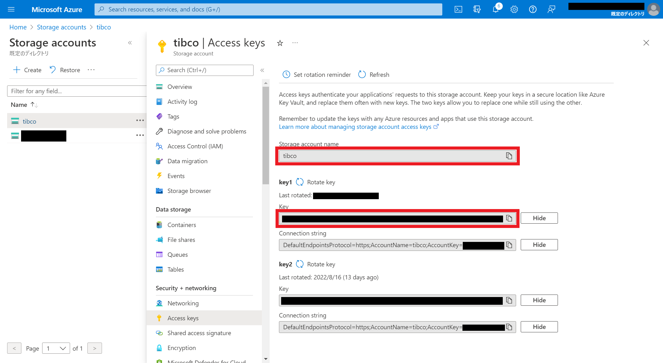Refresh the access keys
663x363 pixels.
[374, 75]
